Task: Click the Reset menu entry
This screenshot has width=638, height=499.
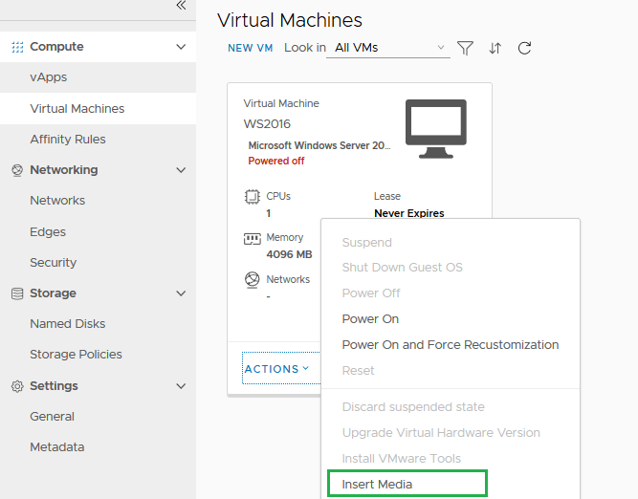Action: click(x=358, y=371)
